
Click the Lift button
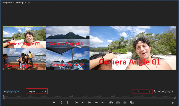pos(111,102)
